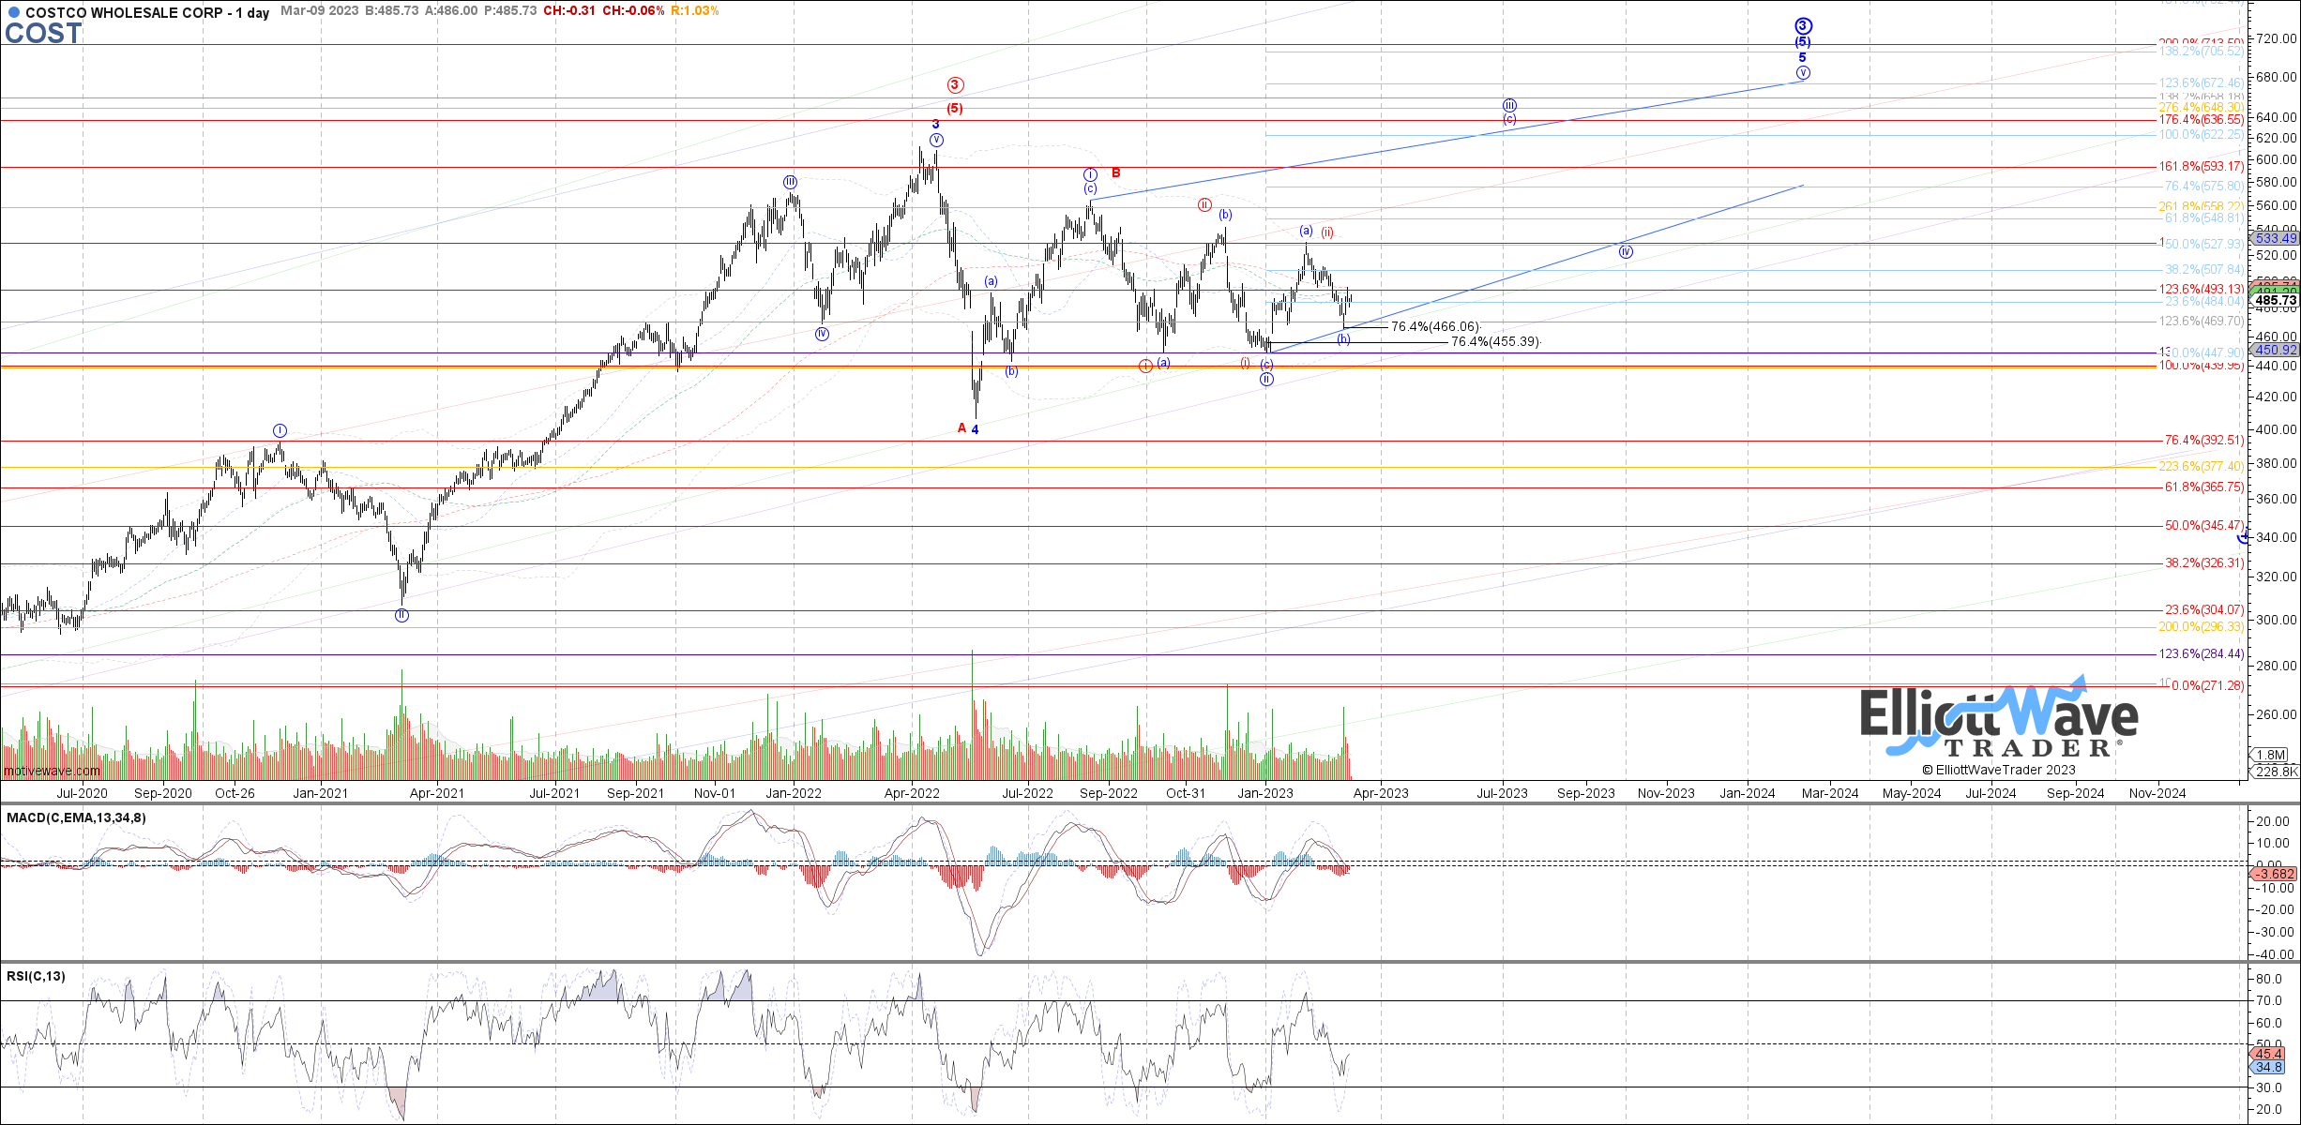Click the 61.8%(365.75) Fibonacci label
Screen dimensions: 2301x1125
(2204, 487)
